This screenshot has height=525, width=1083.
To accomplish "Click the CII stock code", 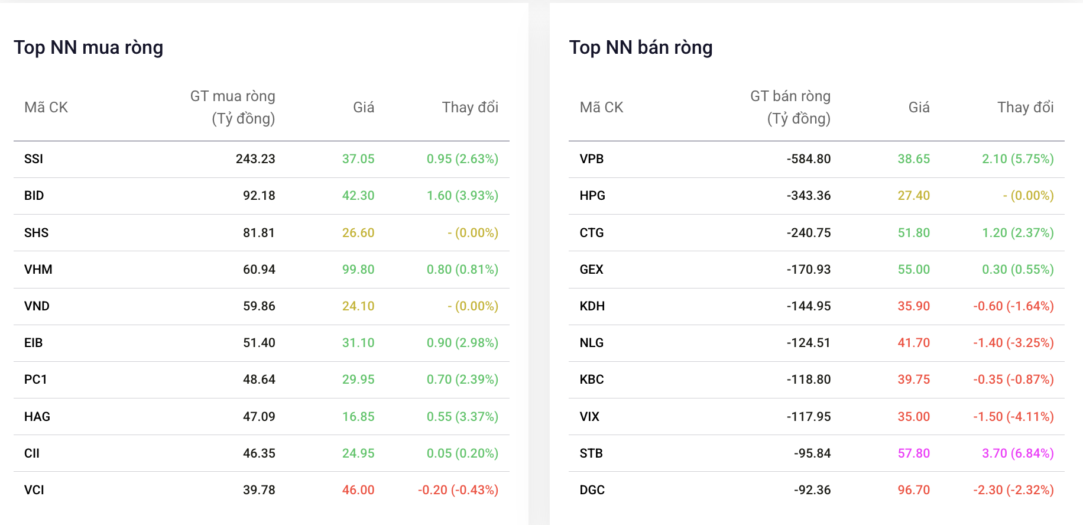I will (32, 453).
